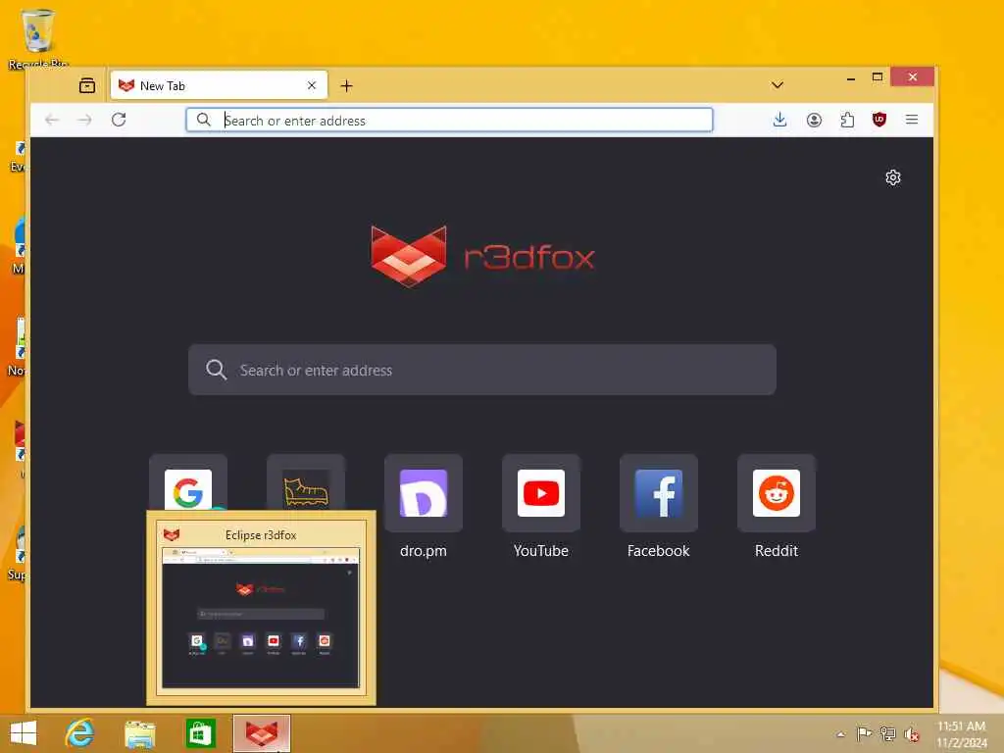Screen dimensions: 1004x753
Task: Click the r3dfox taskbar button
Action: point(261,733)
